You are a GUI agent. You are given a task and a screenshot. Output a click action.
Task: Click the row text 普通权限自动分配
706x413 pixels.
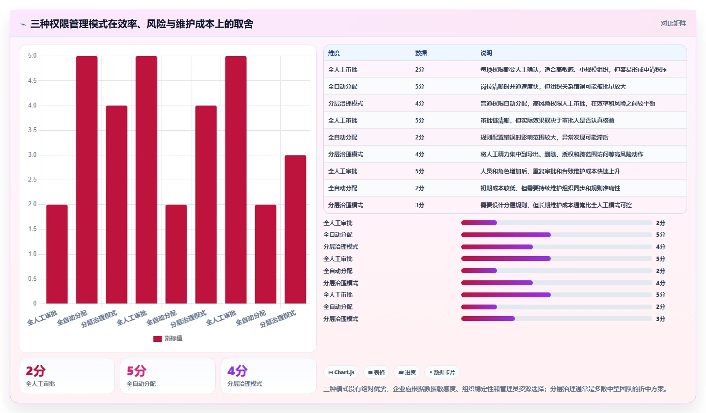(504, 104)
